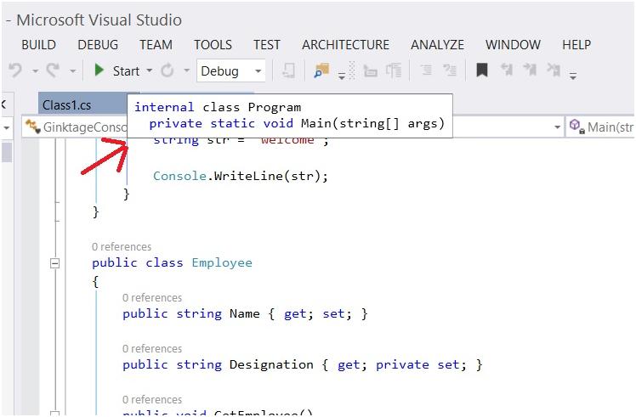Open toolbar options arrow after Find in Files
The image size is (636, 417).
click(342, 76)
